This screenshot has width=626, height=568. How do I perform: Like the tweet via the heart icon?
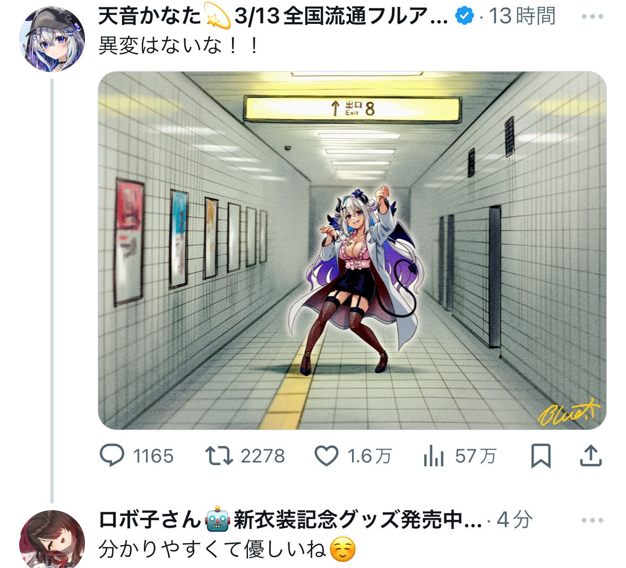[x=326, y=456]
